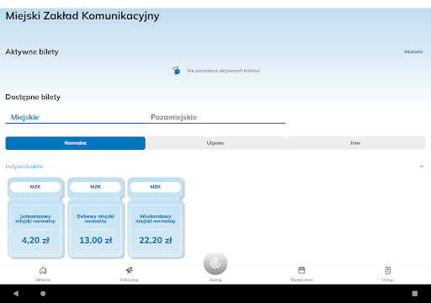
Task: Choose the Dobowy miejski normalny ticket
Action: tap(95, 218)
